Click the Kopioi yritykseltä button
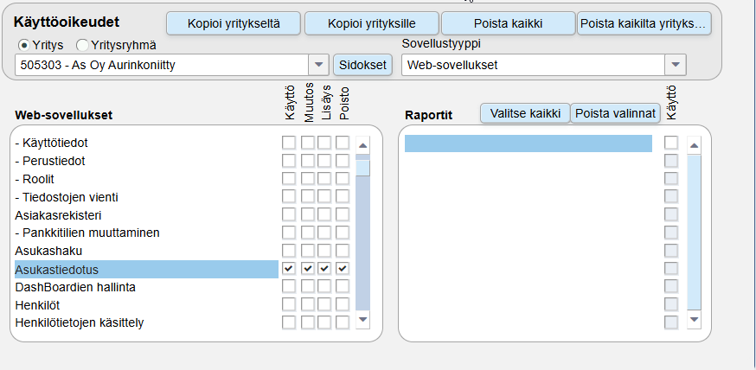This screenshot has width=756, height=370. (x=234, y=23)
